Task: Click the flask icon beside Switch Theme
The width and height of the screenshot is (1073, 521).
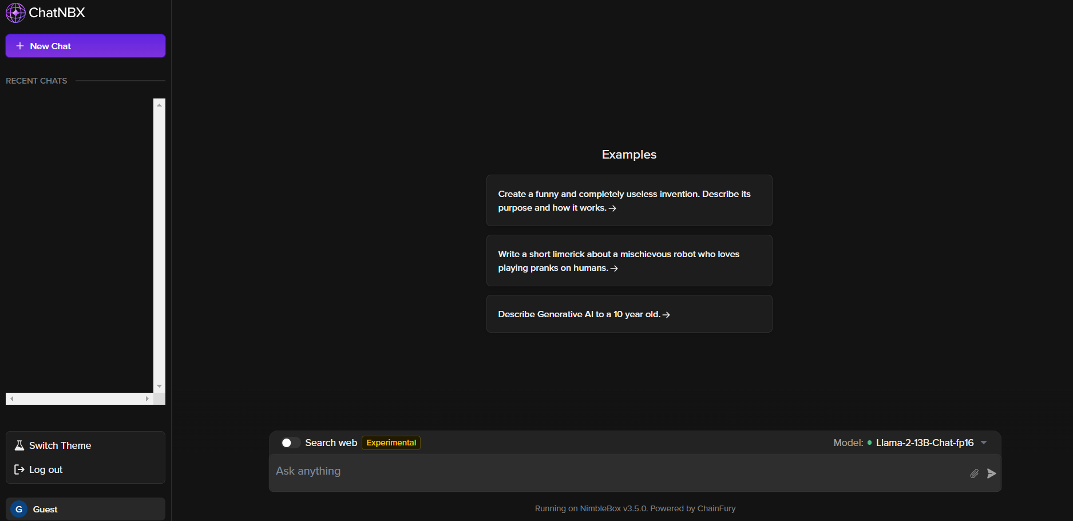Action: tap(19, 445)
